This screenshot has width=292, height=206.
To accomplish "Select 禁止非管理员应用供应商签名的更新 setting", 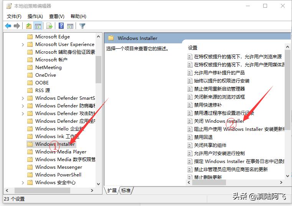I will coord(231,169).
